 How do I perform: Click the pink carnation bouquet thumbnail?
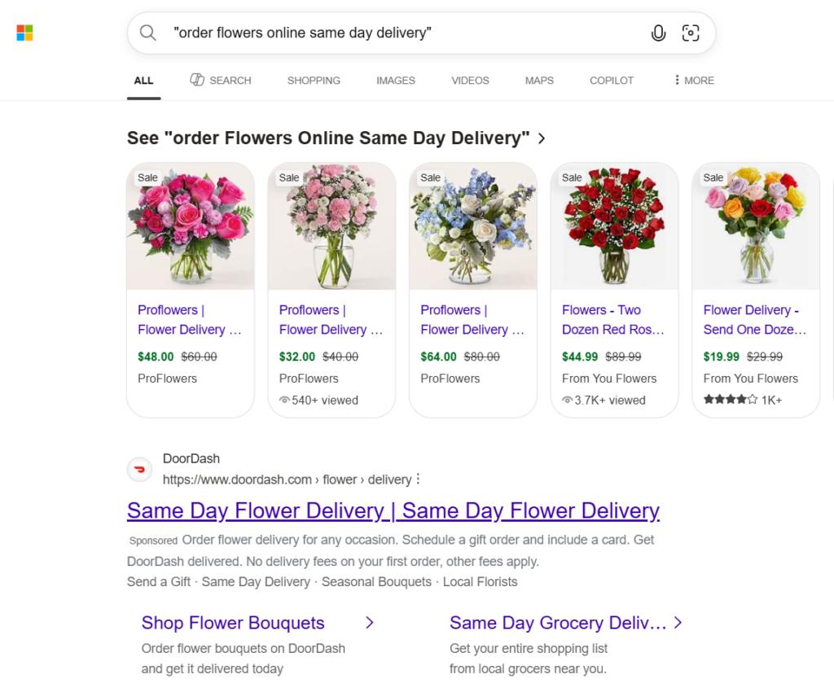pyautogui.click(x=332, y=226)
